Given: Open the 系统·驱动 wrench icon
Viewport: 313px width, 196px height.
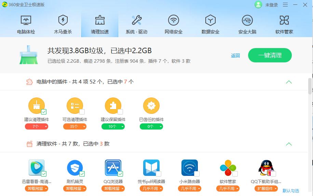Looking at the screenshot, I should click(x=137, y=20).
